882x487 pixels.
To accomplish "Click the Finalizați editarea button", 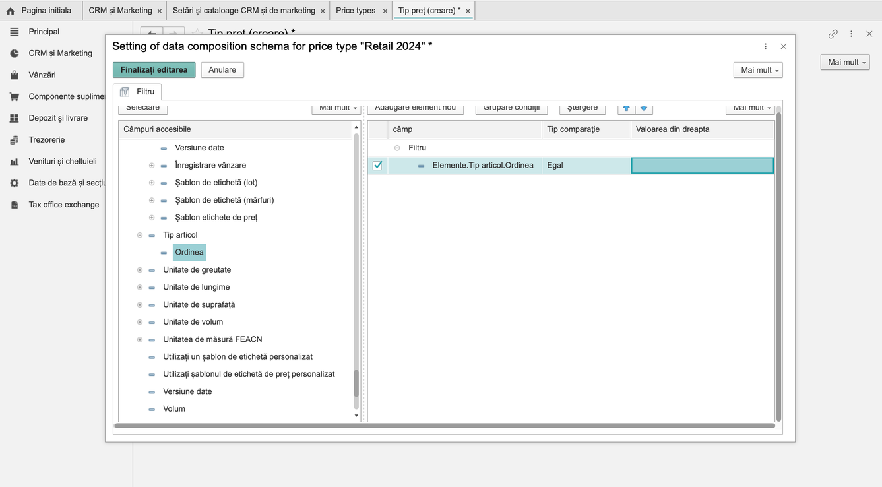I will [x=154, y=70].
